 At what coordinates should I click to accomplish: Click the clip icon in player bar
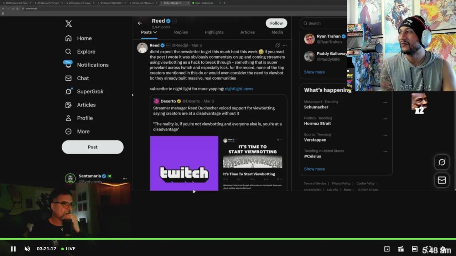[x=401, y=249]
